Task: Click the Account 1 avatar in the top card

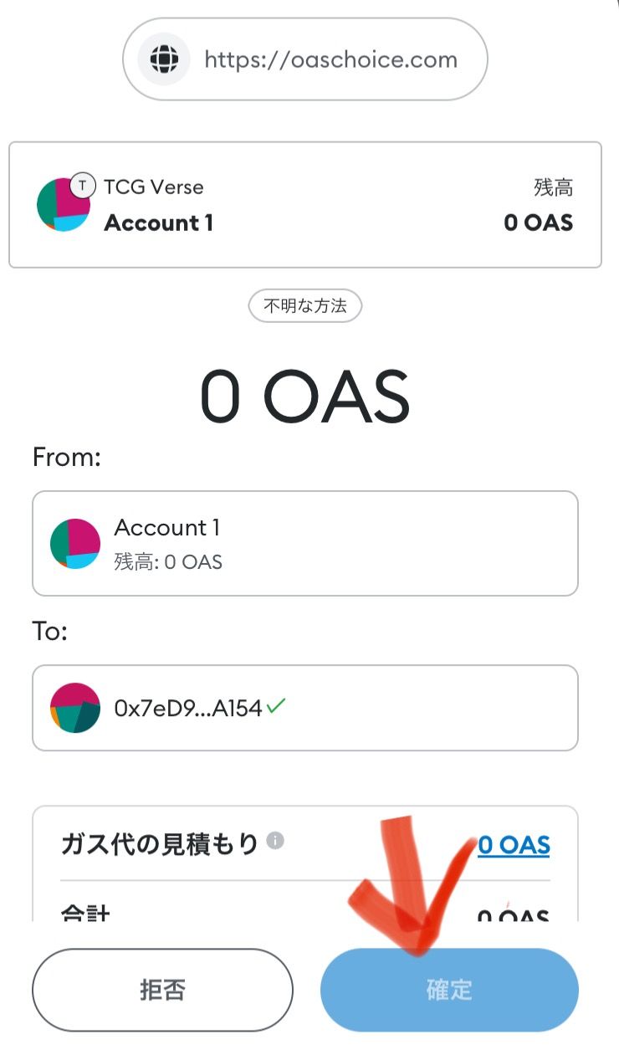Action: coord(63,204)
